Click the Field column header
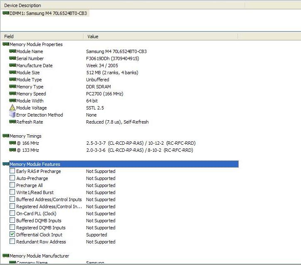 point(42,36)
